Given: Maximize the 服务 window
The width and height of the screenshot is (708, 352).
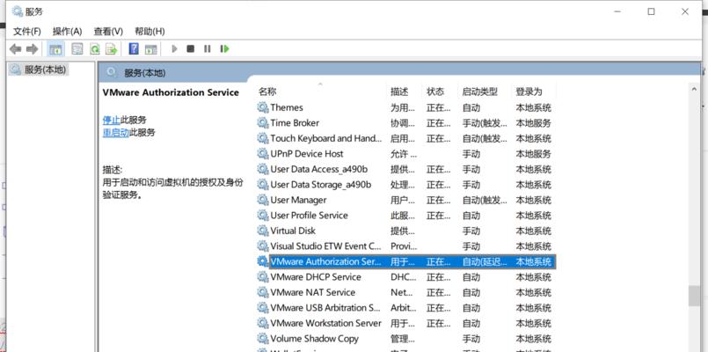Looking at the screenshot, I should tap(651, 11).
